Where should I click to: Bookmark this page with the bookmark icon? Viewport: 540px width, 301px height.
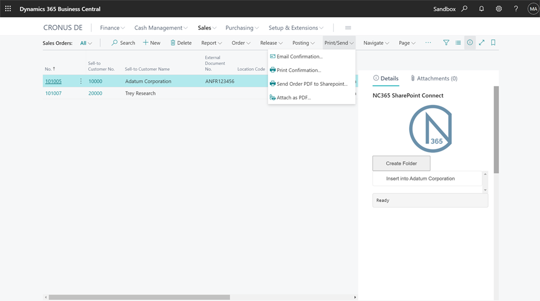(493, 43)
